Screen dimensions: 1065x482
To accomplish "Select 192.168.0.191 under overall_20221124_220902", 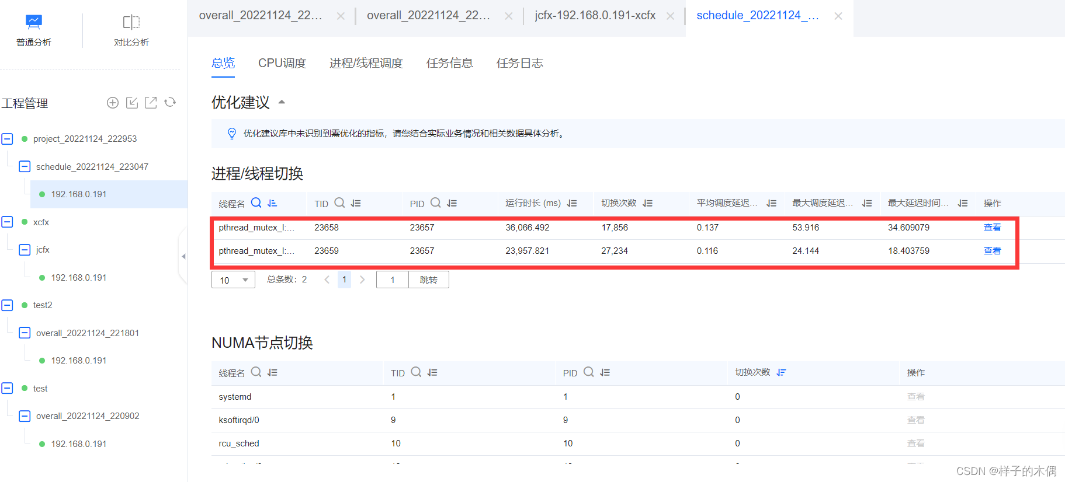I will pos(79,444).
